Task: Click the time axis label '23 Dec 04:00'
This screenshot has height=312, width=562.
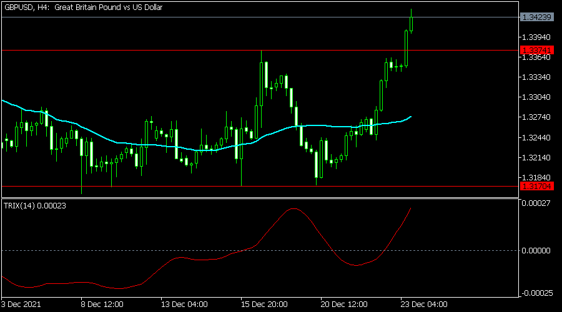Action: 425,305
